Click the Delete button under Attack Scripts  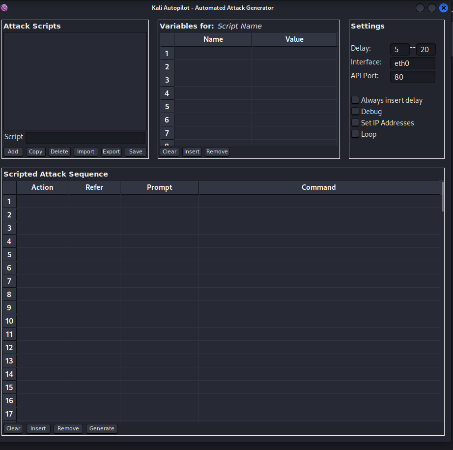click(x=59, y=151)
